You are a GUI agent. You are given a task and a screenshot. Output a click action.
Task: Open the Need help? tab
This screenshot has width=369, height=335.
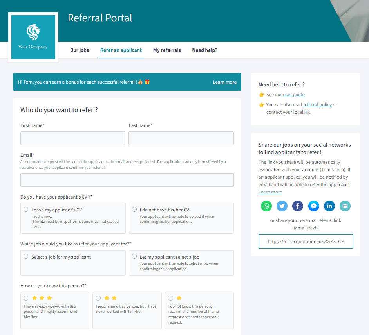tap(204, 50)
